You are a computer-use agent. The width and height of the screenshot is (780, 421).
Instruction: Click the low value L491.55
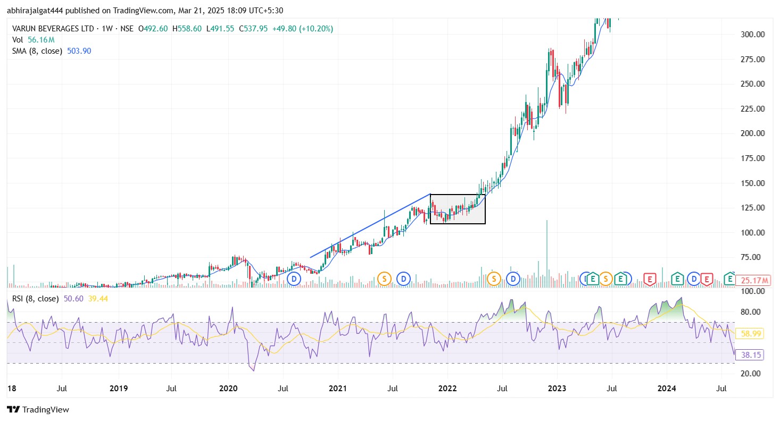pos(220,29)
